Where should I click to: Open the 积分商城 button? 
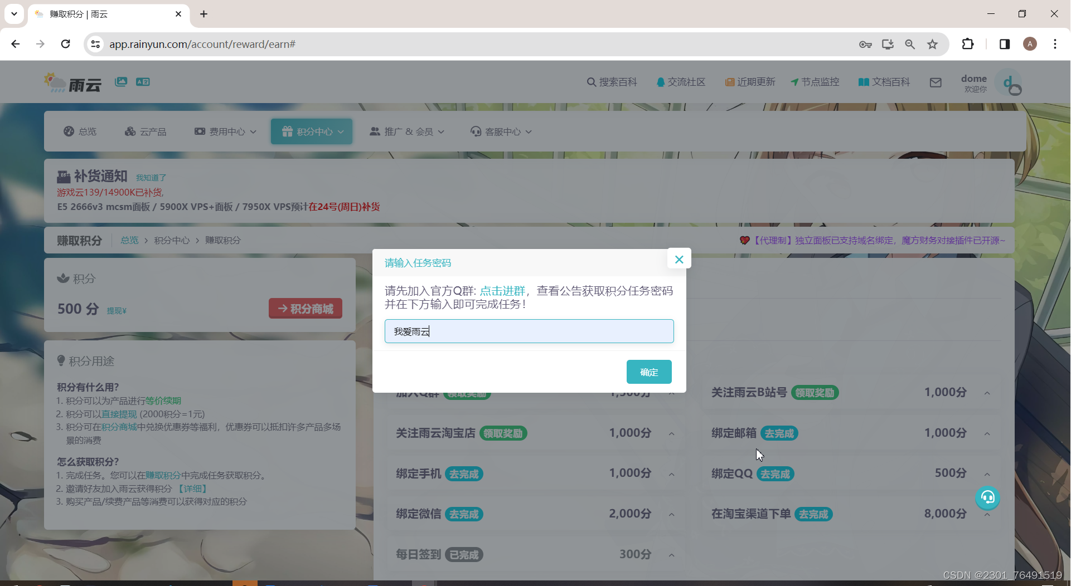[x=306, y=309]
